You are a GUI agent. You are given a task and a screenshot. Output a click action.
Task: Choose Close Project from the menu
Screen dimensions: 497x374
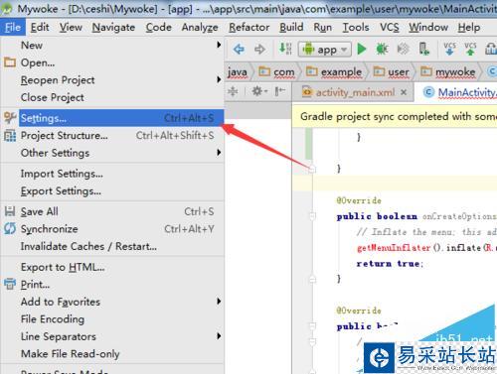point(112,97)
